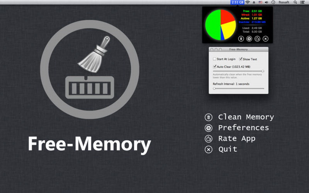
Task: Click the trash icon in the memory popup
Action: tap(241, 39)
